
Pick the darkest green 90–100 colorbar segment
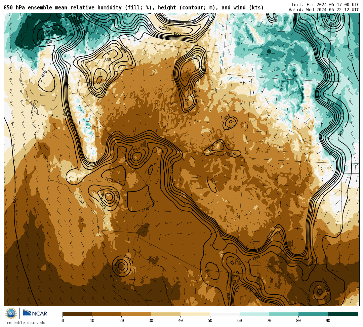click(343, 314)
